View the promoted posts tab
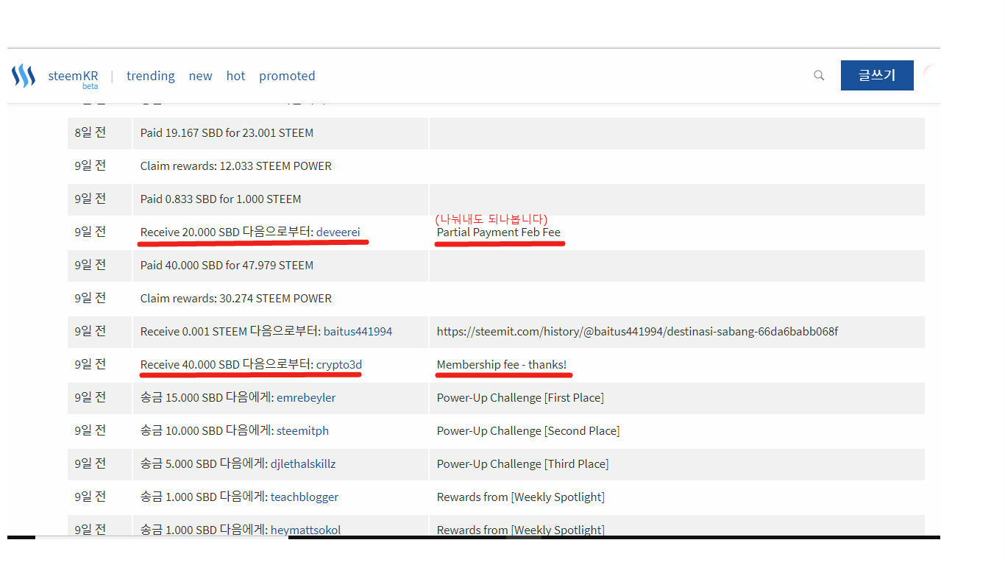Screen dimensions: 1005x565 coord(287,76)
